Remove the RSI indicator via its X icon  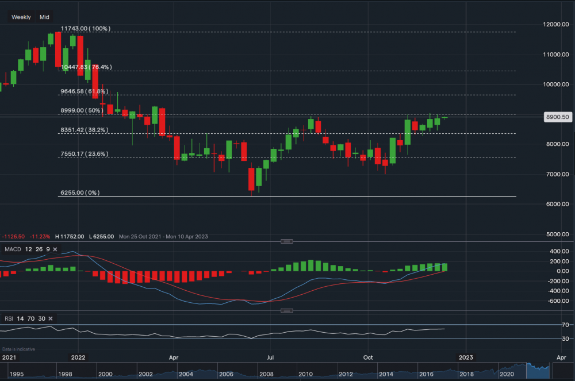point(50,318)
